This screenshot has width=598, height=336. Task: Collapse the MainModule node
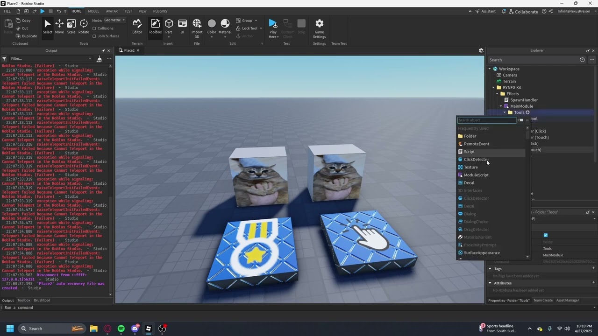pyautogui.click(x=501, y=106)
